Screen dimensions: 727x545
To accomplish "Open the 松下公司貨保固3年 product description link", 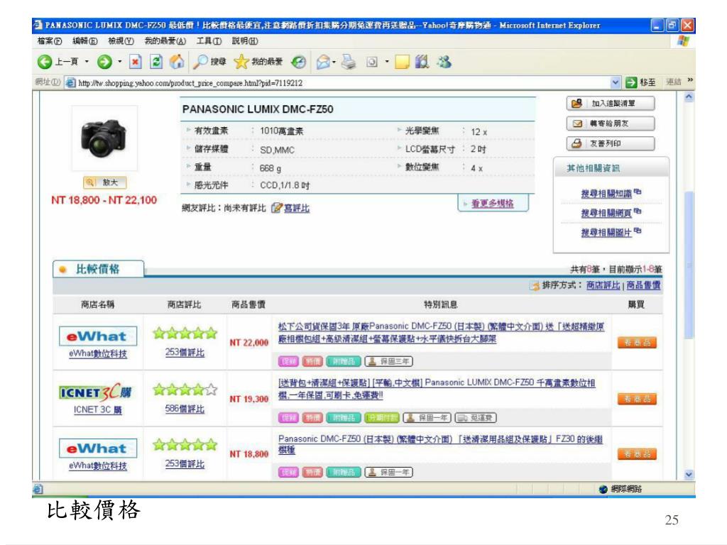I will tap(441, 333).
